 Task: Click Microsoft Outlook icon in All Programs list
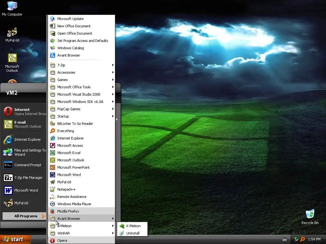53,160
